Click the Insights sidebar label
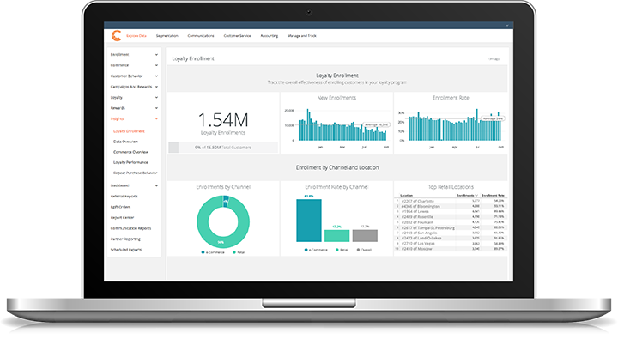 (117, 119)
